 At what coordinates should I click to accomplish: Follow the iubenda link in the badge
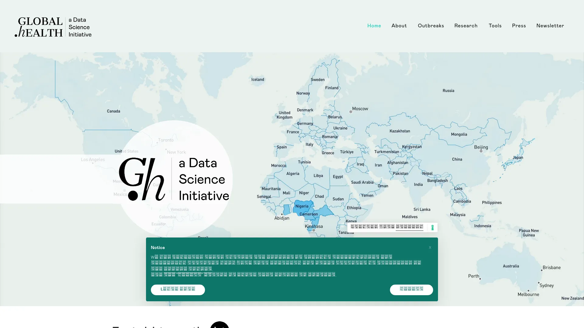pyautogui.click(x=409, y=227)
